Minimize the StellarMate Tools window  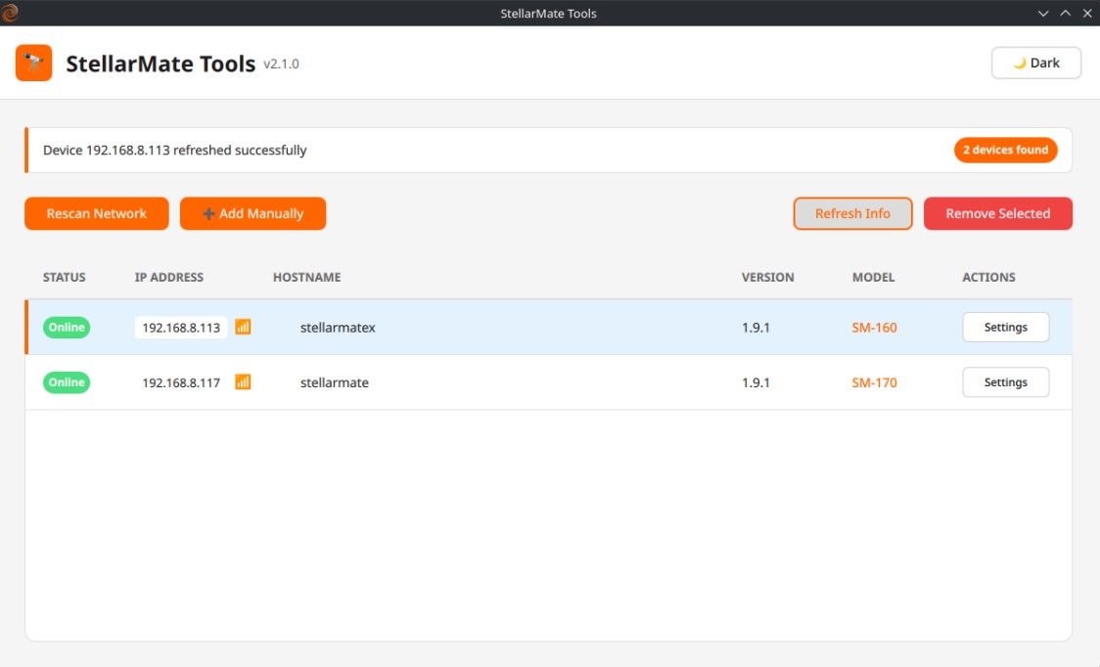1043,14
